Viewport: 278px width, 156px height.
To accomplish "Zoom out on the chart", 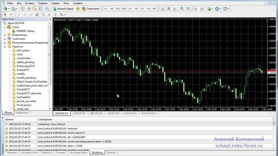I will [x=188, y=9].
